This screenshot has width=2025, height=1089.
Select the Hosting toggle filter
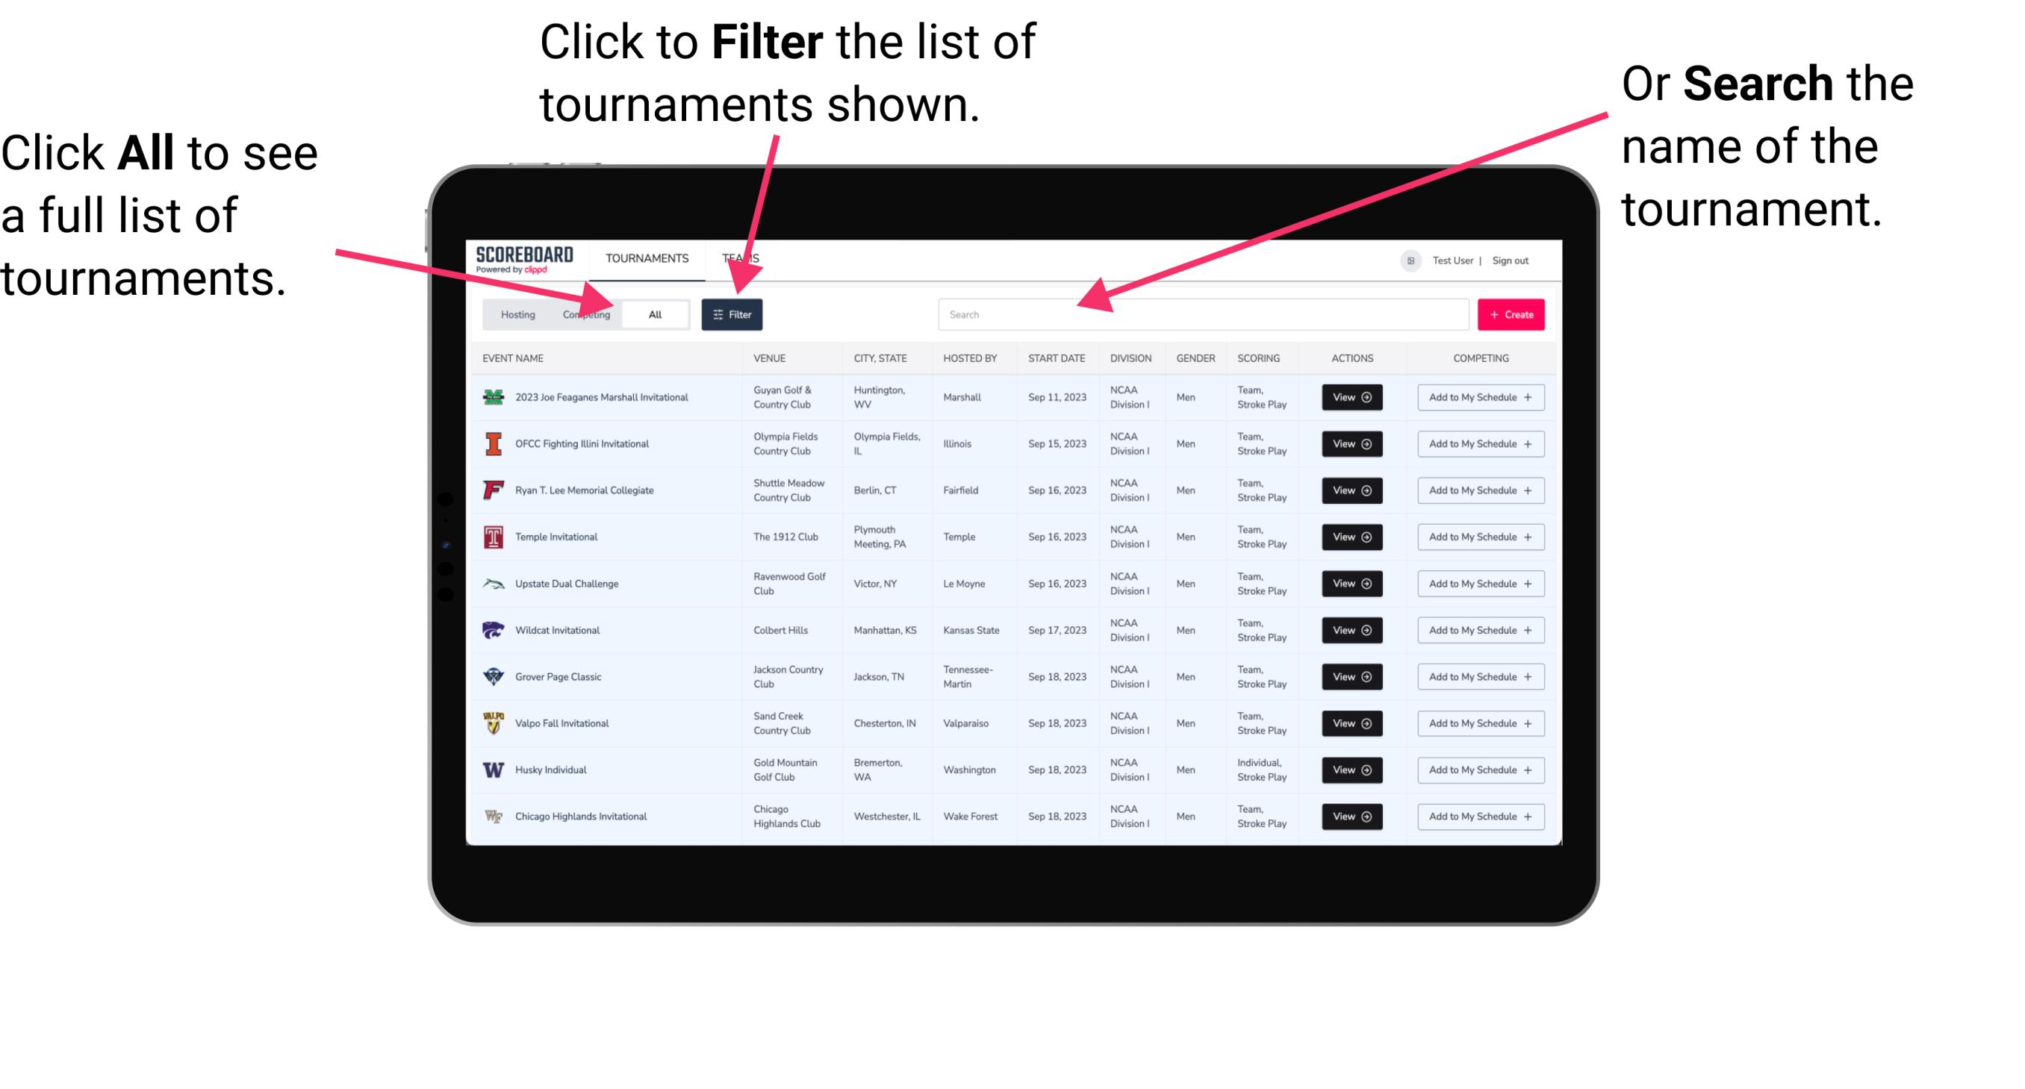515,313
